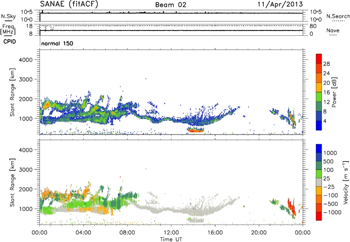Click the Freq. [MHz] axis label
This screenshot has width=350, height=242.
(x=8, y=29)
